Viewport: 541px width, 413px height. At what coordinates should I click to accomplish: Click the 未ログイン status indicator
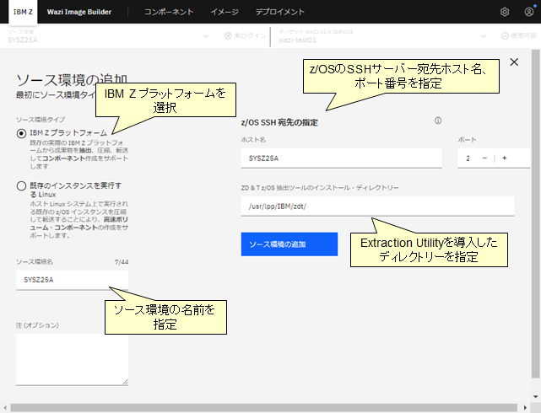point(245,36)
